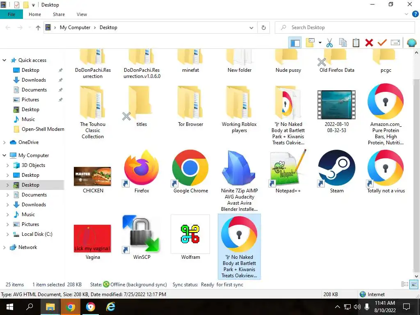Open dropdown arrow beside new folder icon
This screenshot has height=315, width=420.
pyautogui.click(x=320, y=43)
